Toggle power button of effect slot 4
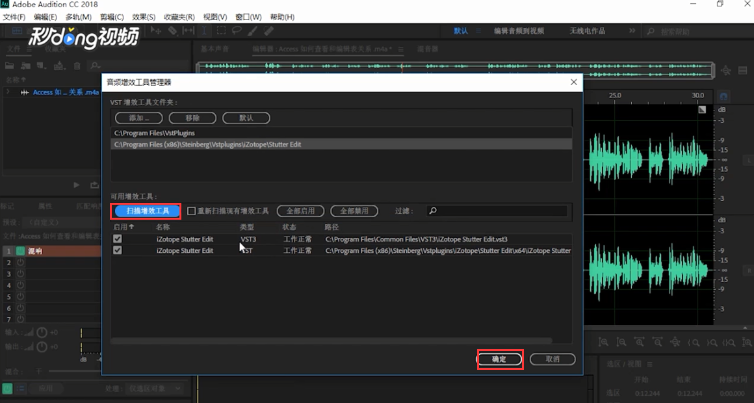Screen dimensions: 754x403 (20, 285)
